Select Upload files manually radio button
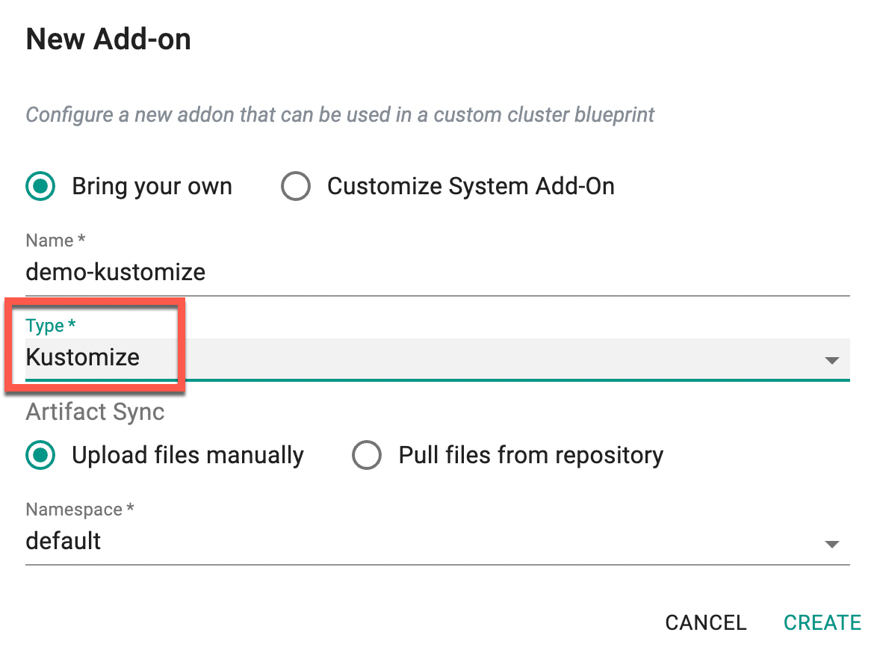This screenshot has width=877, height=653. 40,455
